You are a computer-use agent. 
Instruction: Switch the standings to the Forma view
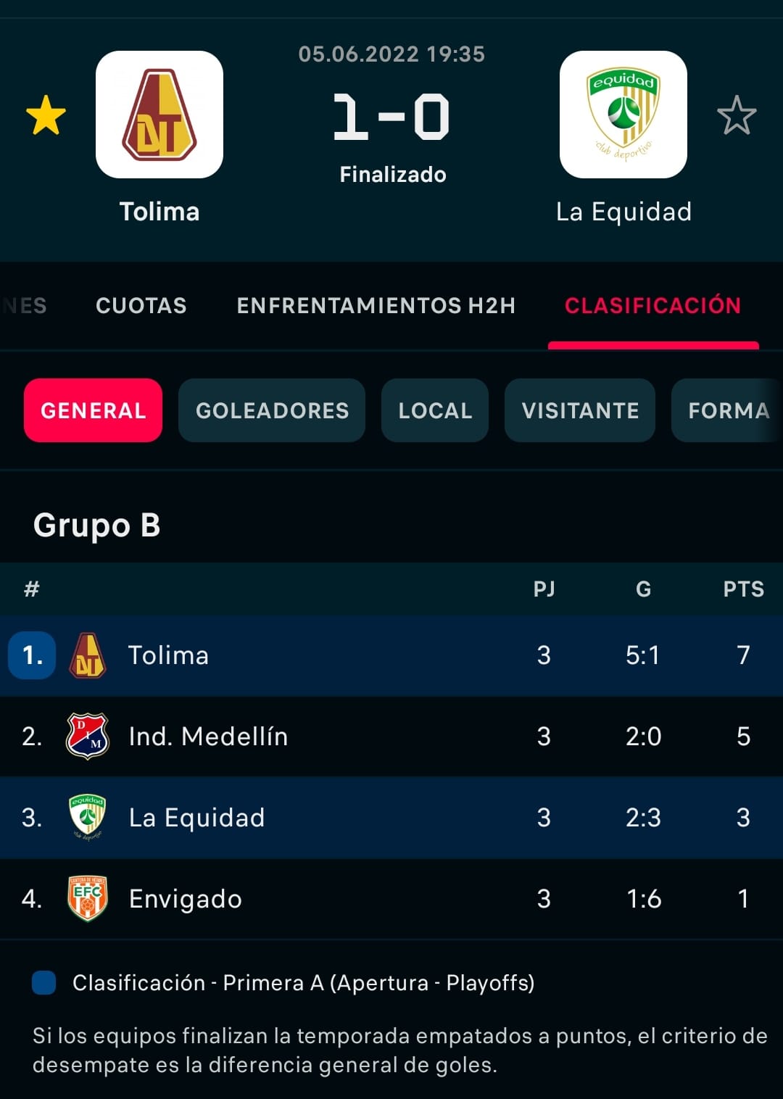(x=728, y=410)
